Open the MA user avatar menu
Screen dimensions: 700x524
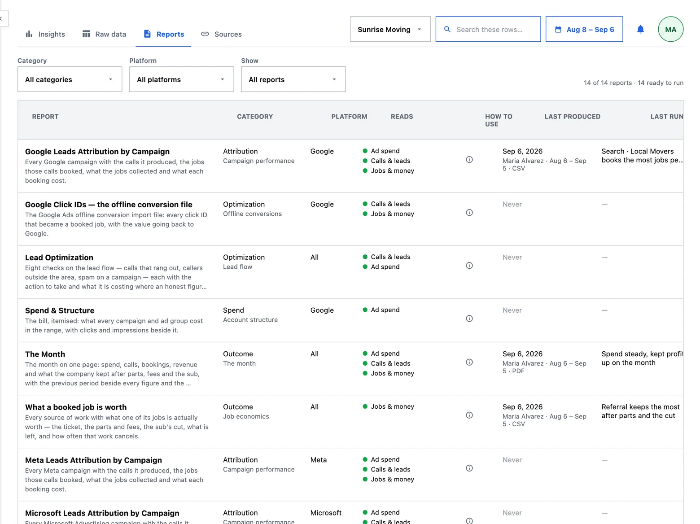point(670,29)
